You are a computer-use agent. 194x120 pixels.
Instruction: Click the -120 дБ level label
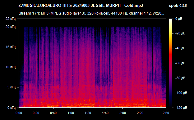click(x=181, y=108)
